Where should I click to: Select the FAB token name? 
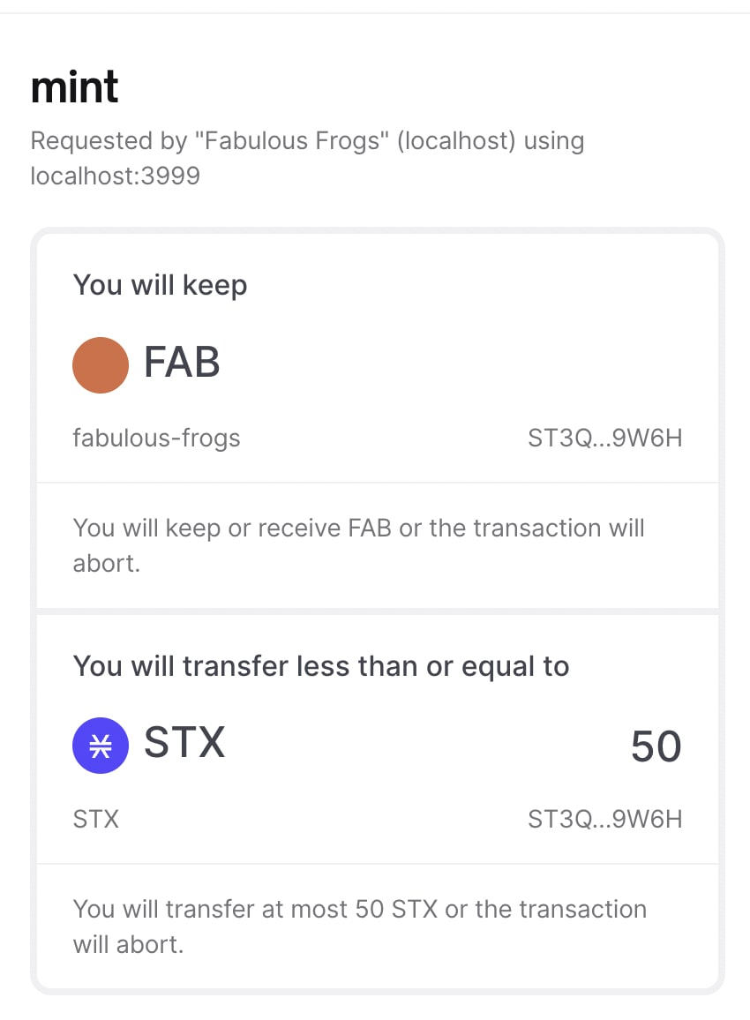(182, 363)
